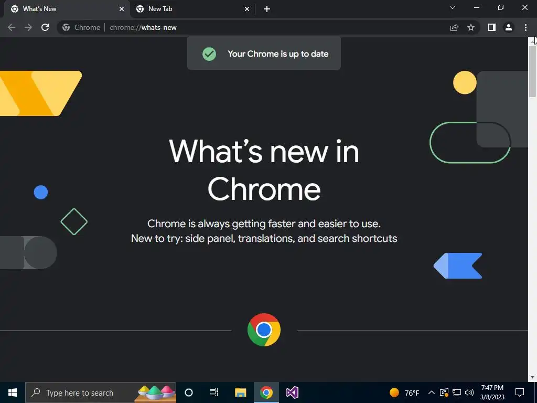
Task: Click the Chrome site info icon in address bar
Action: pyautogui.click(x=66, y=27)
